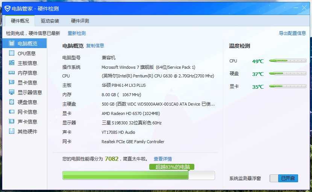312x192 pixels.
Task: Click the CPU 49℃ temperature value
Action: point(258,61)
